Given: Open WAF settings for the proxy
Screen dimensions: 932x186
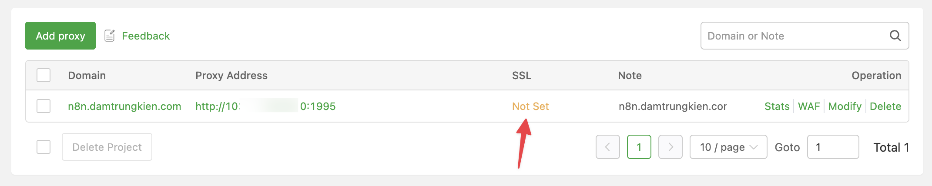Looking at the screenshot, I should tap(809, 106).
